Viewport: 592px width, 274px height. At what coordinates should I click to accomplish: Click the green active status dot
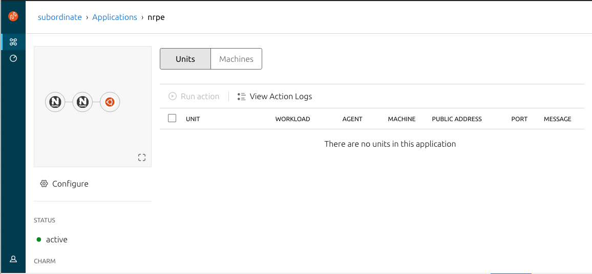(x=38, y=239)
